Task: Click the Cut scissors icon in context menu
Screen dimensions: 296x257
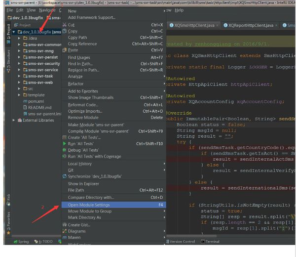Action: point(65,25)
